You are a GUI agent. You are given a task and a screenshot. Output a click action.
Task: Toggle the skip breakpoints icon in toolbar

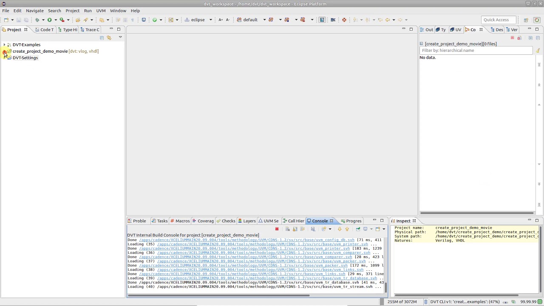click(x=333, y=20)
